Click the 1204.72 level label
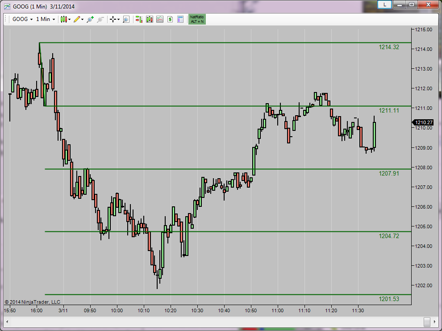Screen dimensions: 442x331 tap(389, 236)
